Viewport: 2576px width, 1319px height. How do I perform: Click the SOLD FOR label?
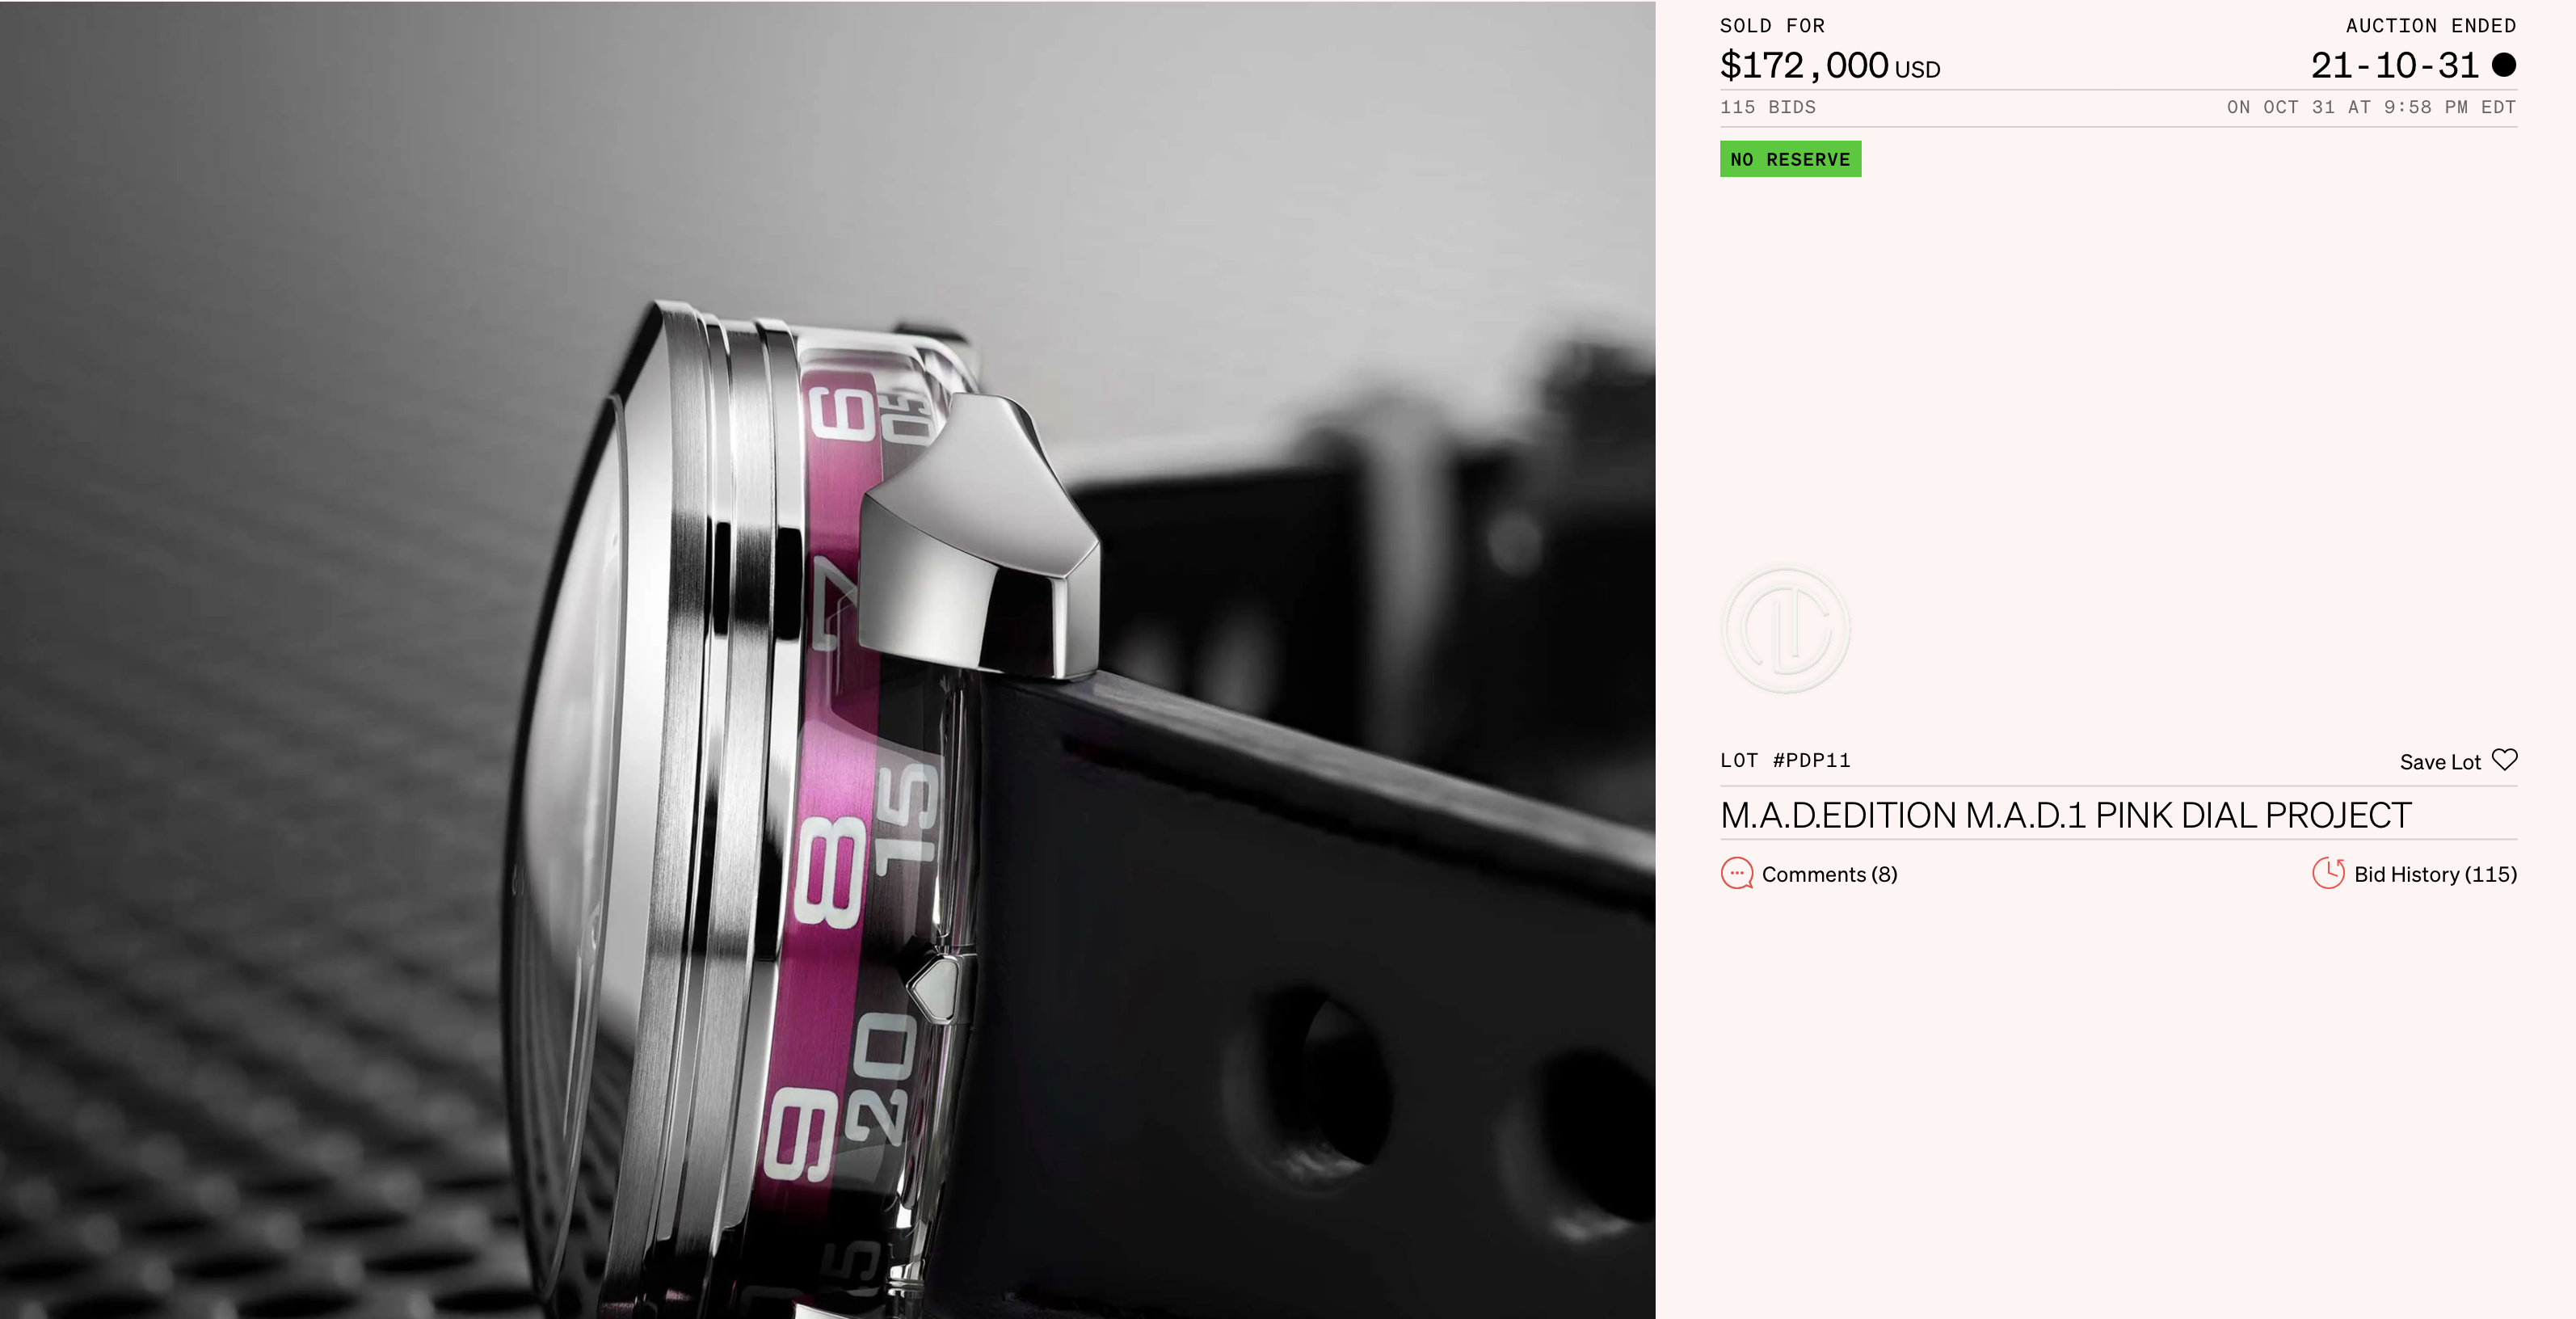click(x=1772, y=26)
